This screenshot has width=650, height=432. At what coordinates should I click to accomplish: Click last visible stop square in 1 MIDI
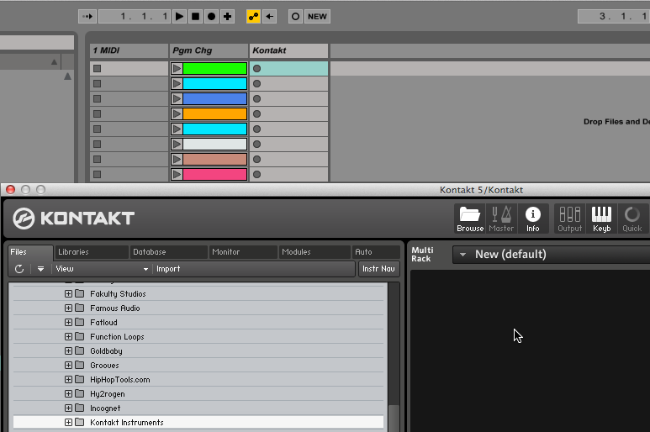[x=97, y=174]
